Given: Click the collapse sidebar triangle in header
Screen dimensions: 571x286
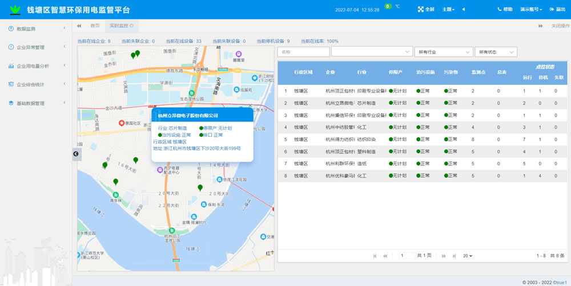Looking at the screenshot, I should pos(464,10).
